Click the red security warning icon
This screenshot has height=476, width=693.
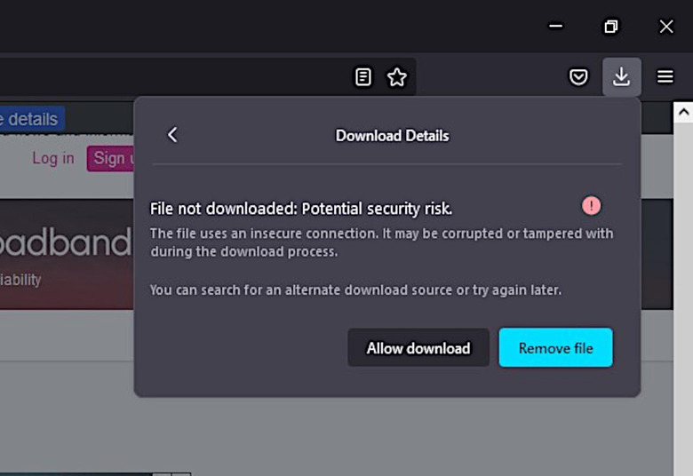(592, 206)
